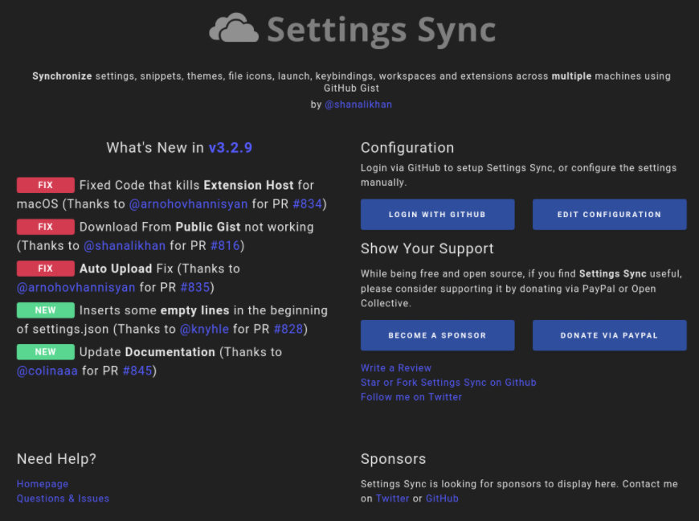Image resolution: width=699 pixels, height=521 pixels.
Task: Click Write a Review link
Action: [396, 368]
